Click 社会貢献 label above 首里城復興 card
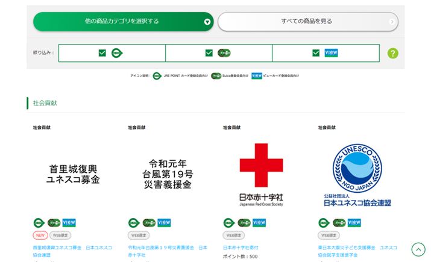 coord(42,128)
